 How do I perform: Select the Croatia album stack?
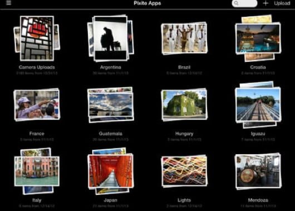(x=258, y=38)
